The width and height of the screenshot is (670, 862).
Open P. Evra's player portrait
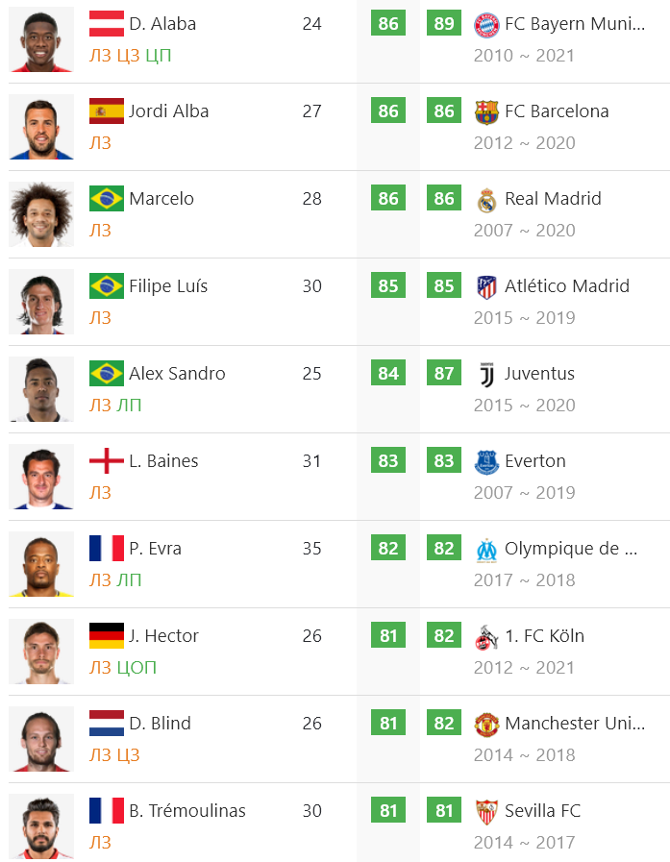click(x=41, y=564)
